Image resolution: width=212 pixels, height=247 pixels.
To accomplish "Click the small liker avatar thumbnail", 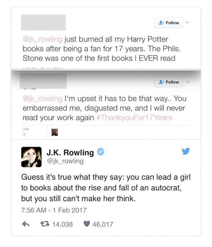I will coord(55,132).
